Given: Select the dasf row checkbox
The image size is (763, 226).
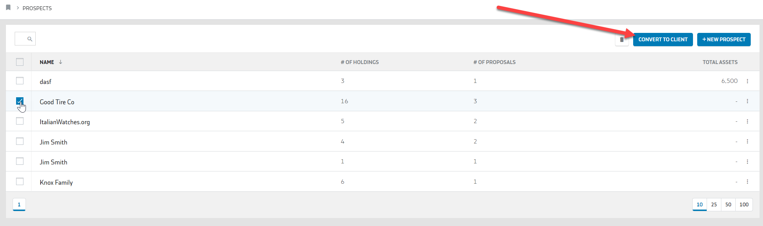Looking at the screenshot, I should (20, 81).
